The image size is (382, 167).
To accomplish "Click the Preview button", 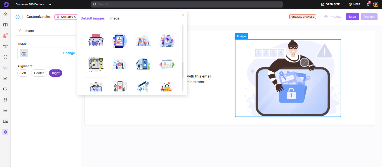I will 333,17.
